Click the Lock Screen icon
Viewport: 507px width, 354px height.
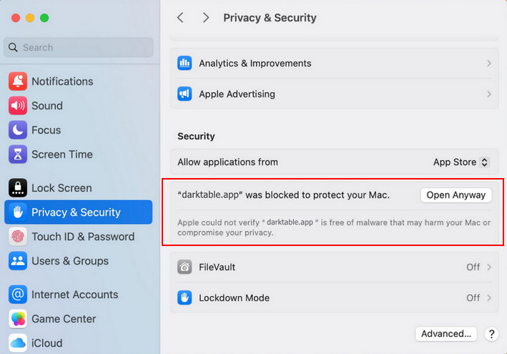[x=18, y=188]
